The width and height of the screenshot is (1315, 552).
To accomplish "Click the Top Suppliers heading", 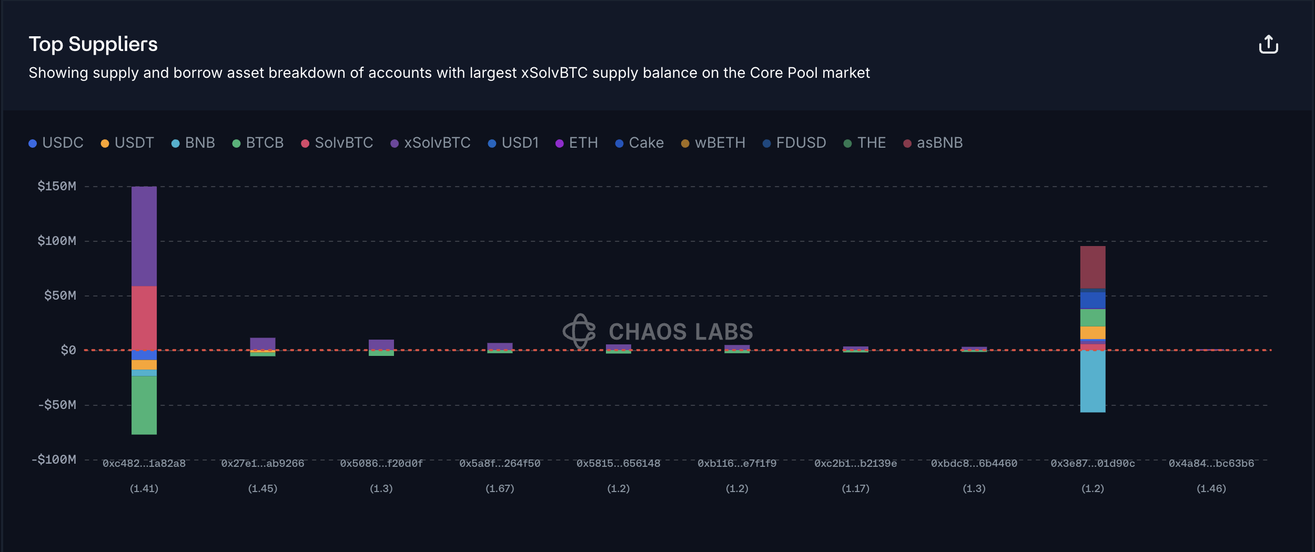I will (93, 45).
